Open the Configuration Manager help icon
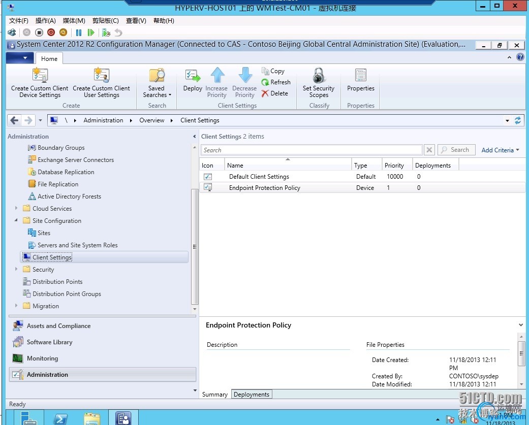 coord(520,57)
